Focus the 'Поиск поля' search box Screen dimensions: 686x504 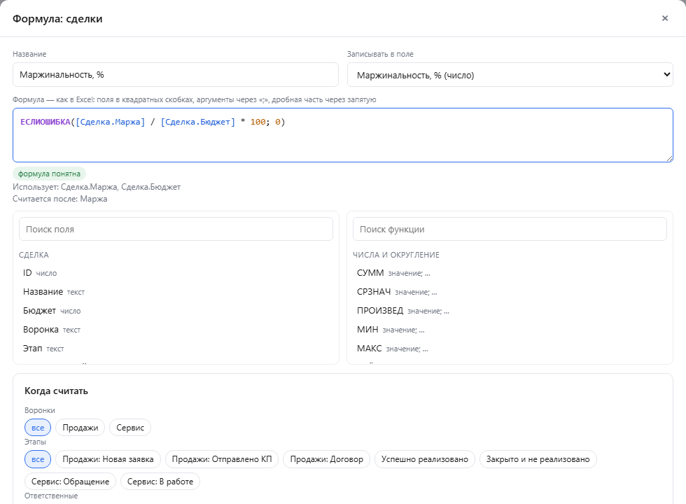point(176,230)
